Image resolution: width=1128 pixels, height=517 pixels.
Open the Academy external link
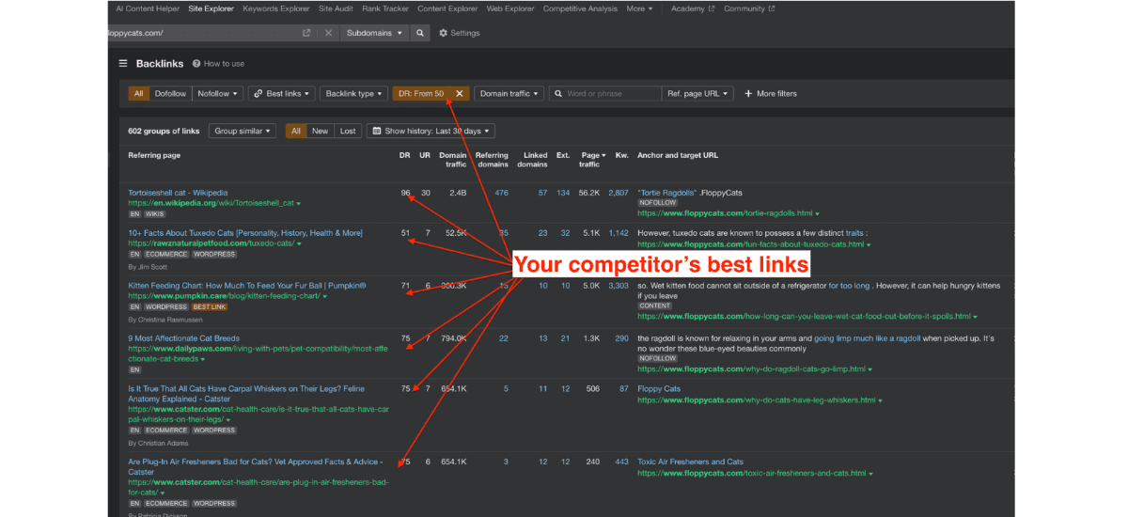(693, 8)
